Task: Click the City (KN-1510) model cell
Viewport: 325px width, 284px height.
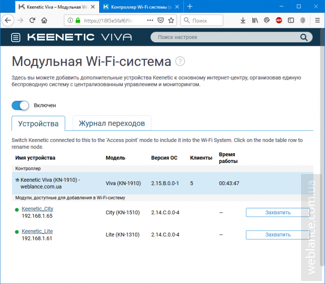Action: [123, 213]
